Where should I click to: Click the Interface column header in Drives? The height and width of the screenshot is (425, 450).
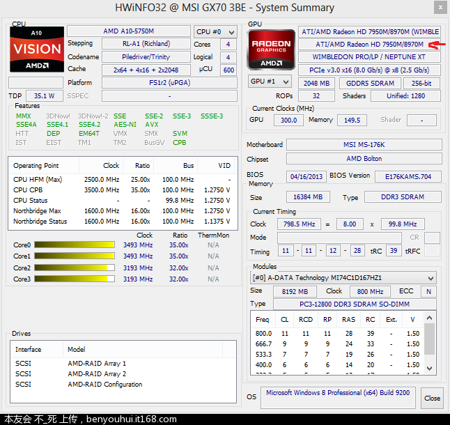point(37,349)
